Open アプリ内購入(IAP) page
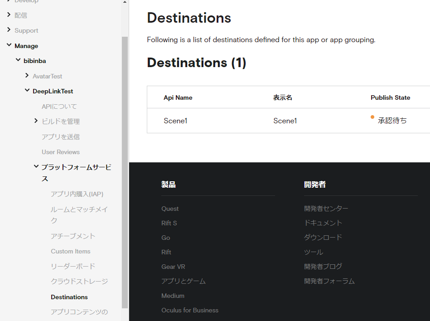 click(x=77, y=194)
